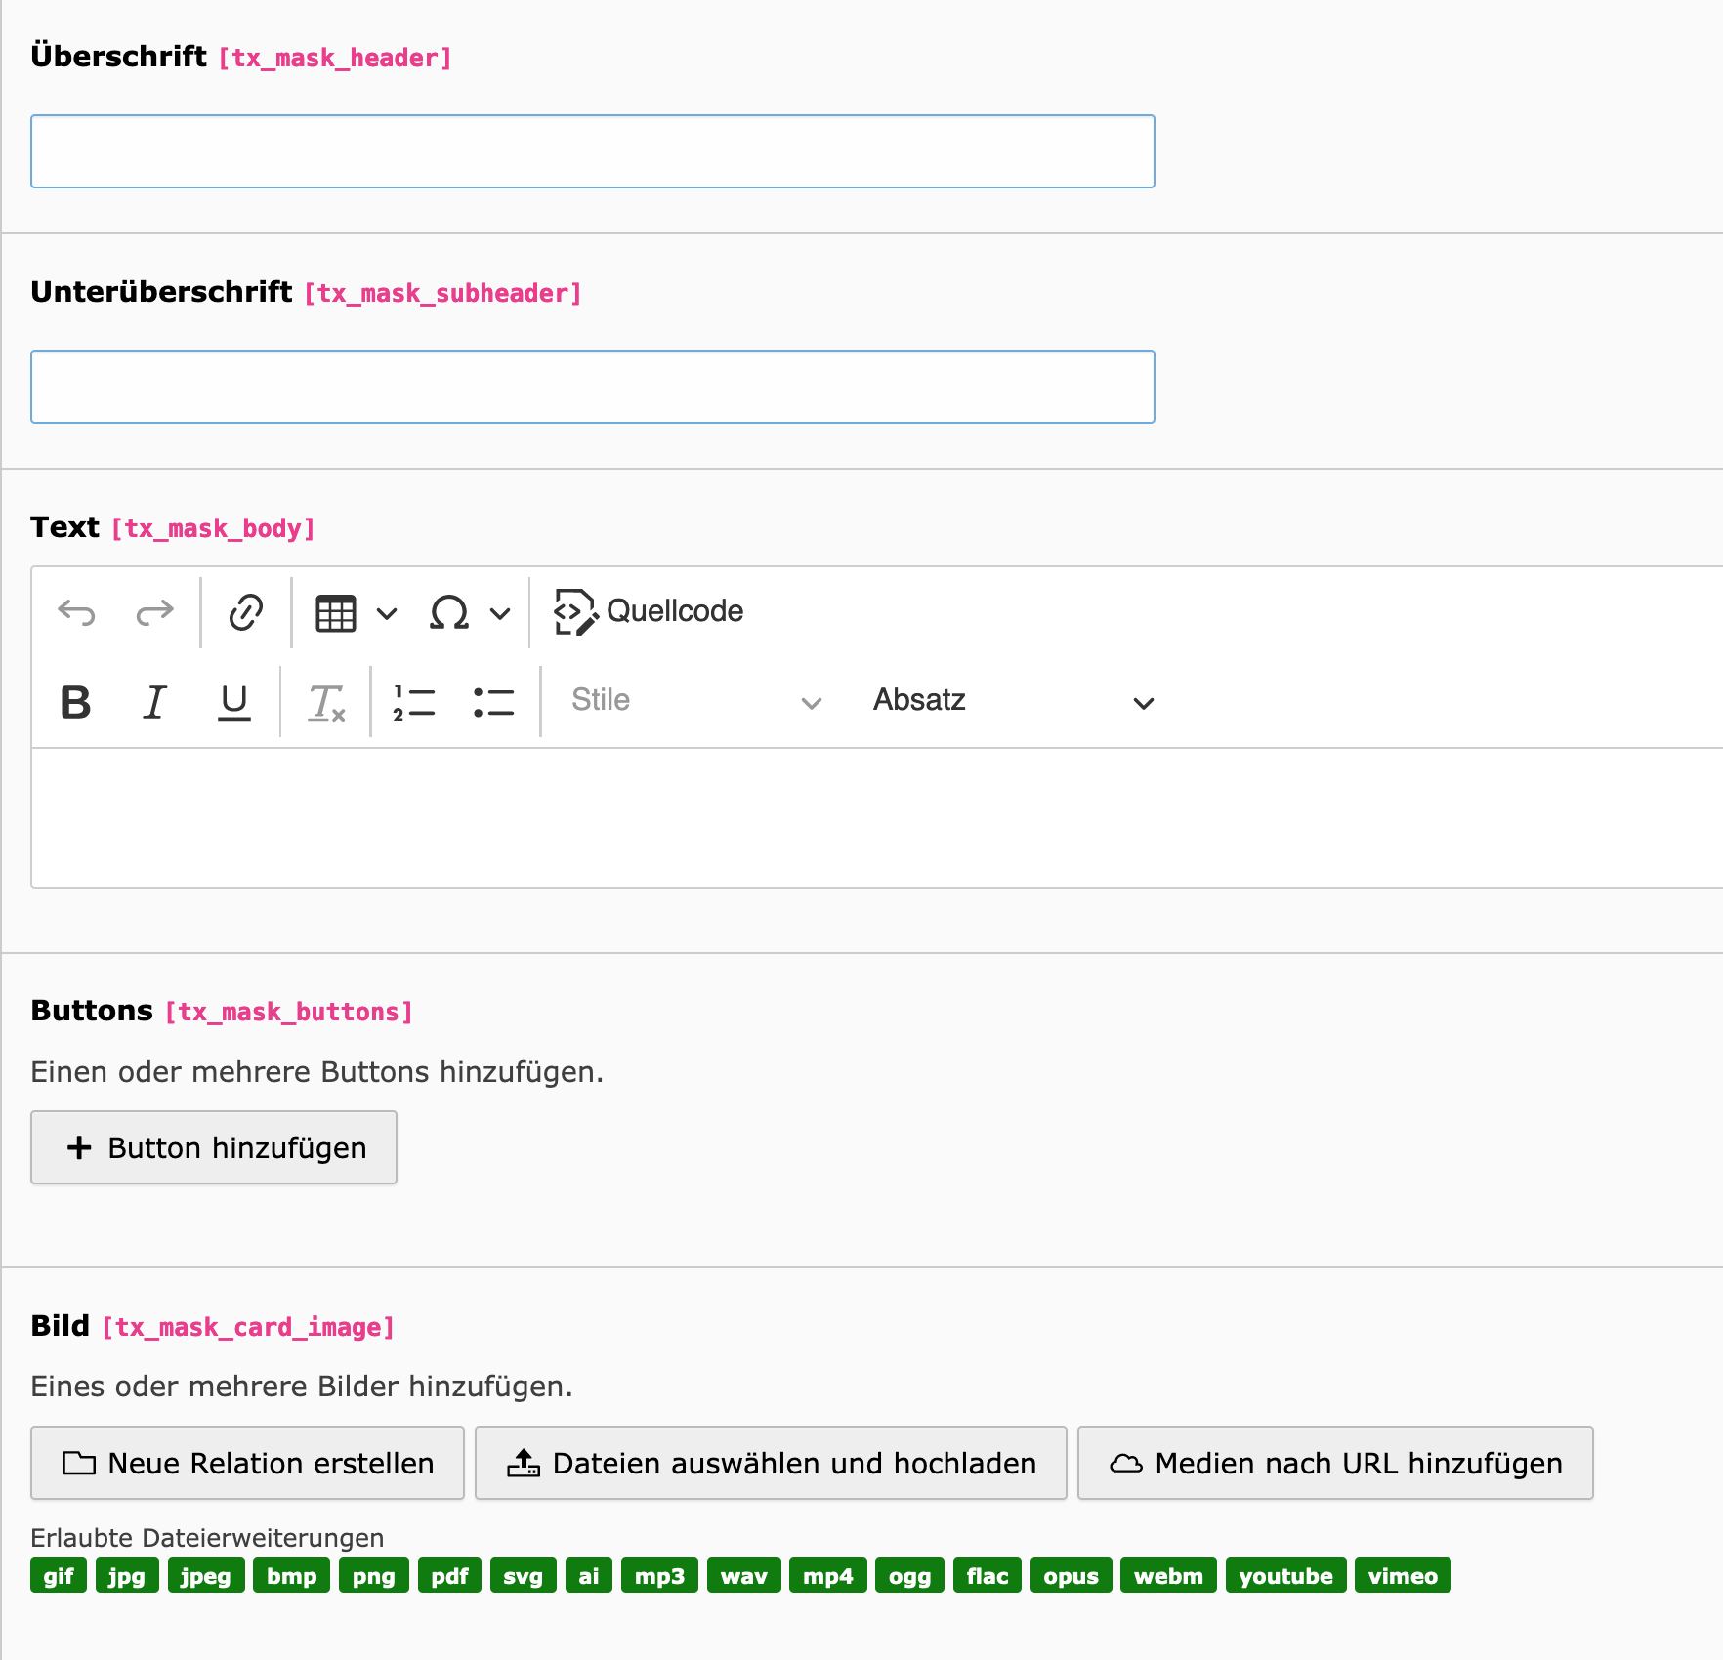Expand the special characters dropdown arrow
This screenshot has height=1660, width=1723.
(x=500, y=613)
